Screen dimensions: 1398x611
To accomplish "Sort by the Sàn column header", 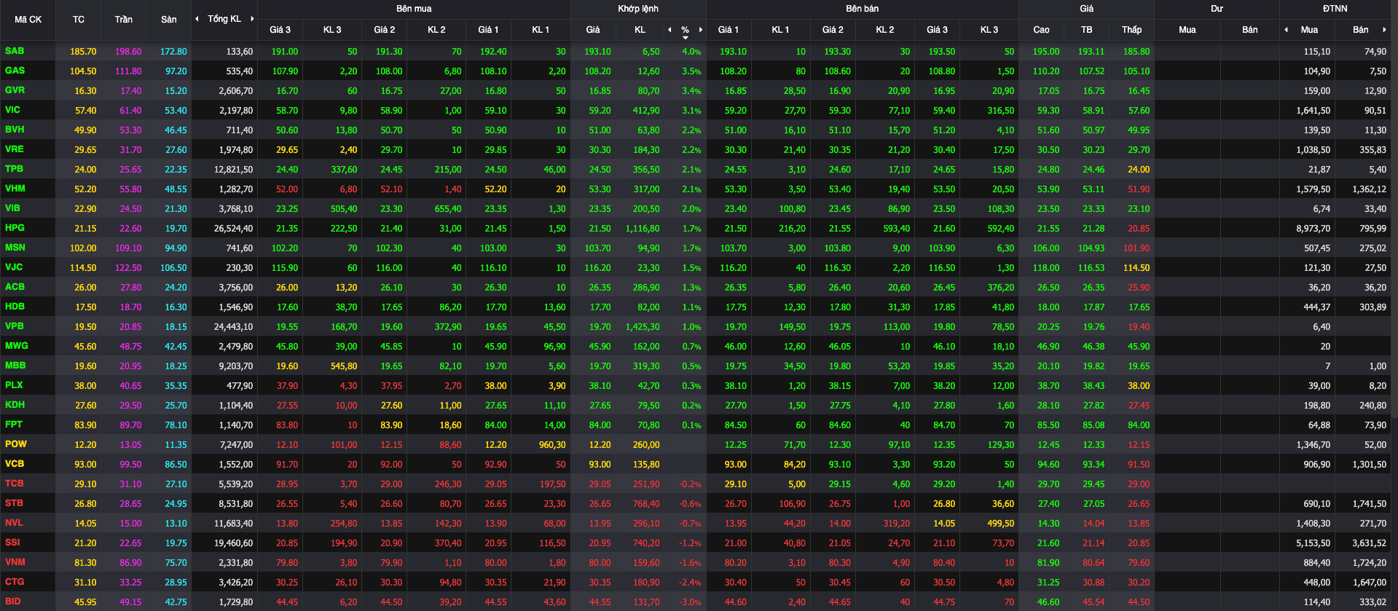I will pyautogui.click(x=168, y=20).
